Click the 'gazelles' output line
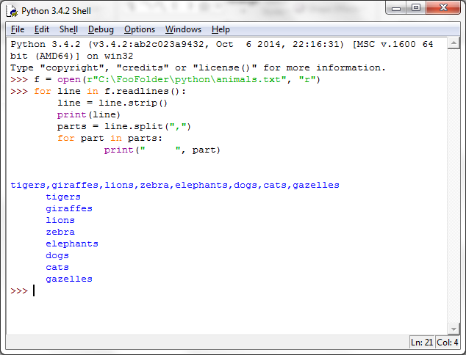 69,279
